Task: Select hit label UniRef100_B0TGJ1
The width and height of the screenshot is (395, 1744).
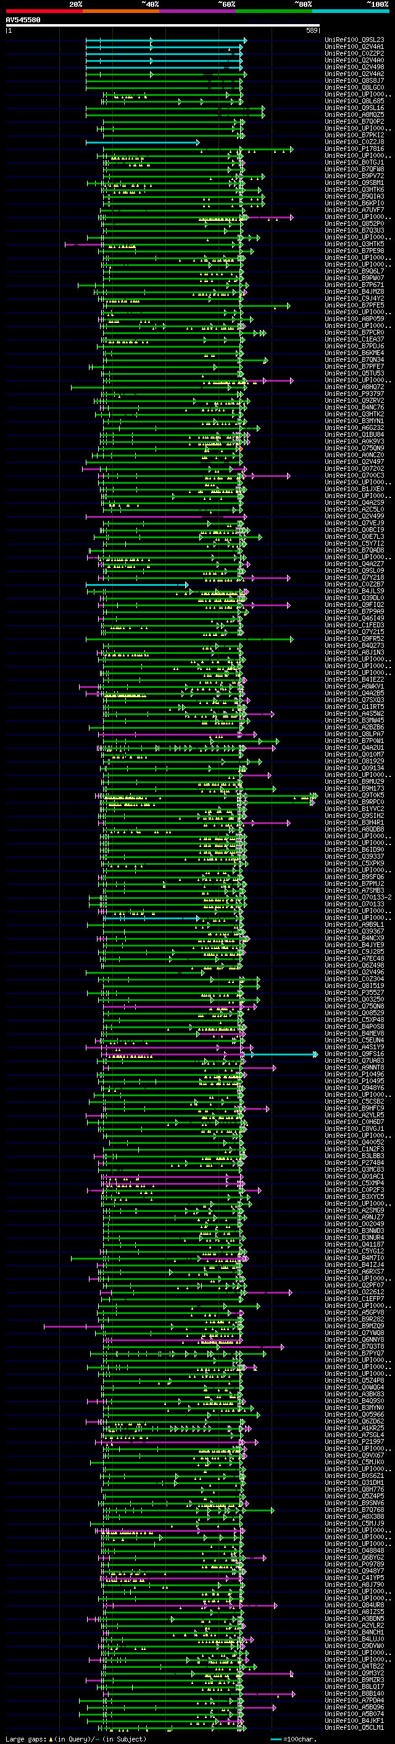Action: click(354, 163)
